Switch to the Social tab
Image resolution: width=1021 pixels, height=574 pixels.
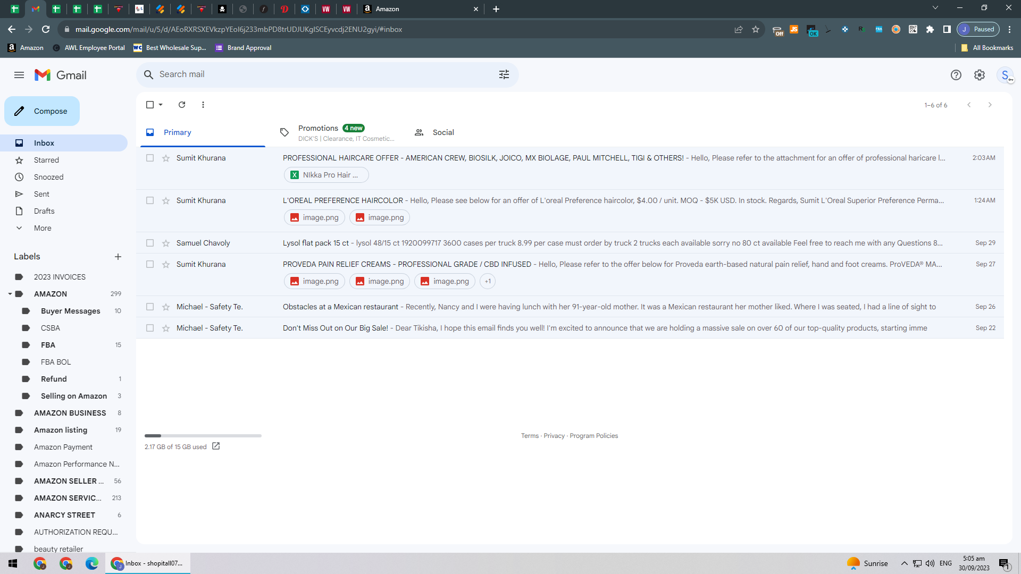click(x=471, y=132)
